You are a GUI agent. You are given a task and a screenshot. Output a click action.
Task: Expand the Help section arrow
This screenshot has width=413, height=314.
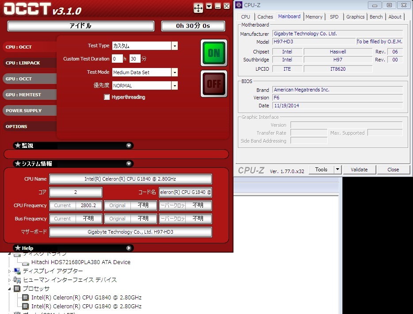click(x=129, y=248)
